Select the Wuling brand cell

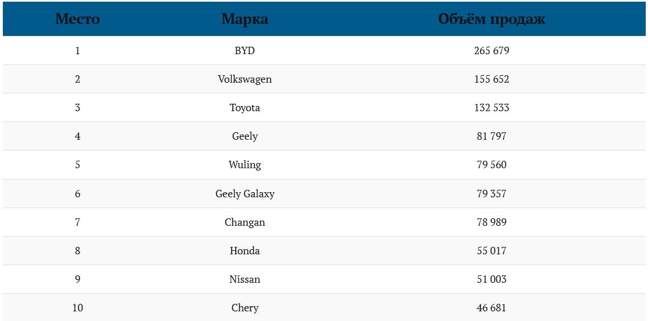tap(245, 165)
